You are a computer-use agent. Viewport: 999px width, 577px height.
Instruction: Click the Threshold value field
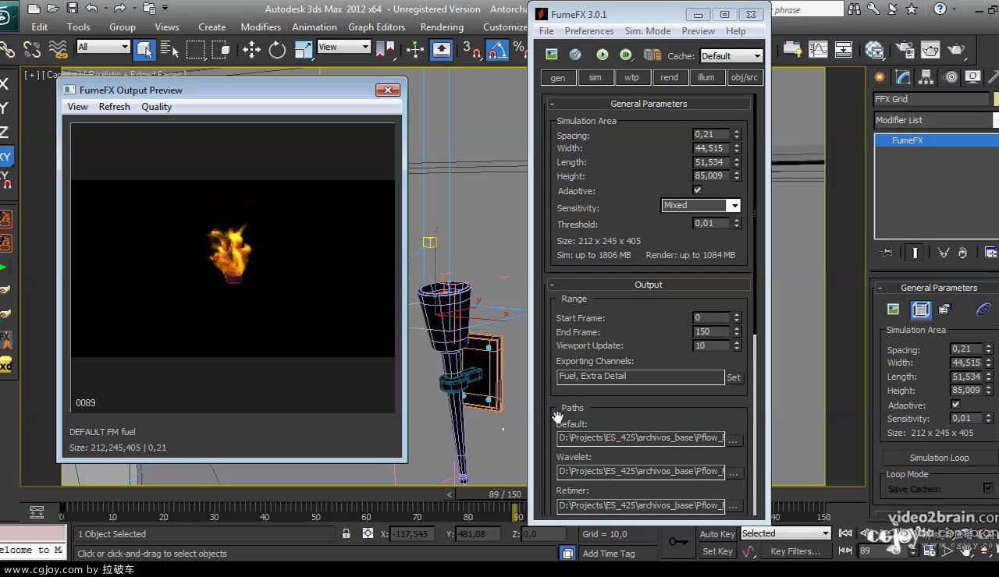[711, 223]
